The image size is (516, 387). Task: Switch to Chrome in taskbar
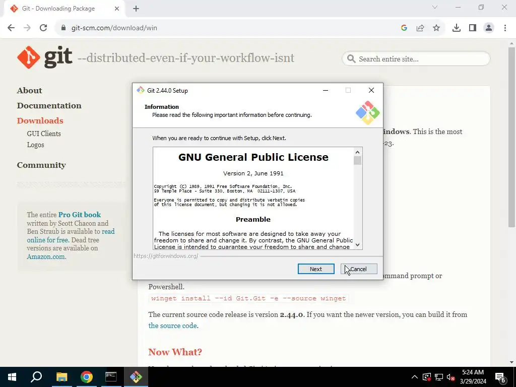click(x=87, y=377)
